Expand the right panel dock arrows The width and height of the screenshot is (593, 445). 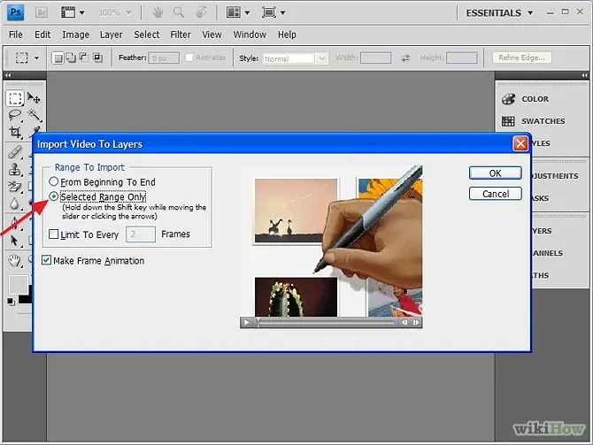[585, 75]
